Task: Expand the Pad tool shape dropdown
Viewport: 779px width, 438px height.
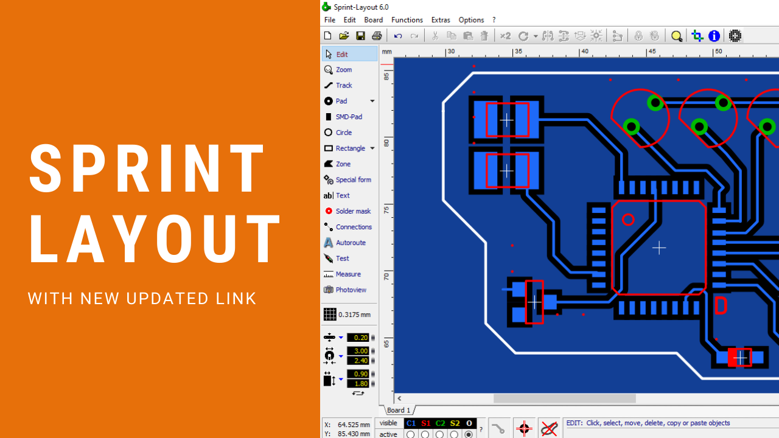Action: 372,101
